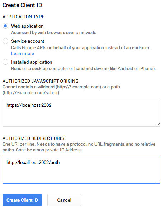
Task: Click the 'Calls Google APIs on behalf' description
Action: click(x=81, y=48)
